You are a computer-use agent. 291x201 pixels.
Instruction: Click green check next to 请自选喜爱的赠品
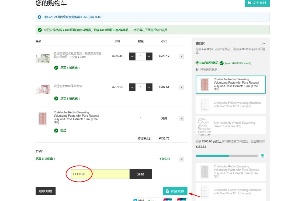221,63
